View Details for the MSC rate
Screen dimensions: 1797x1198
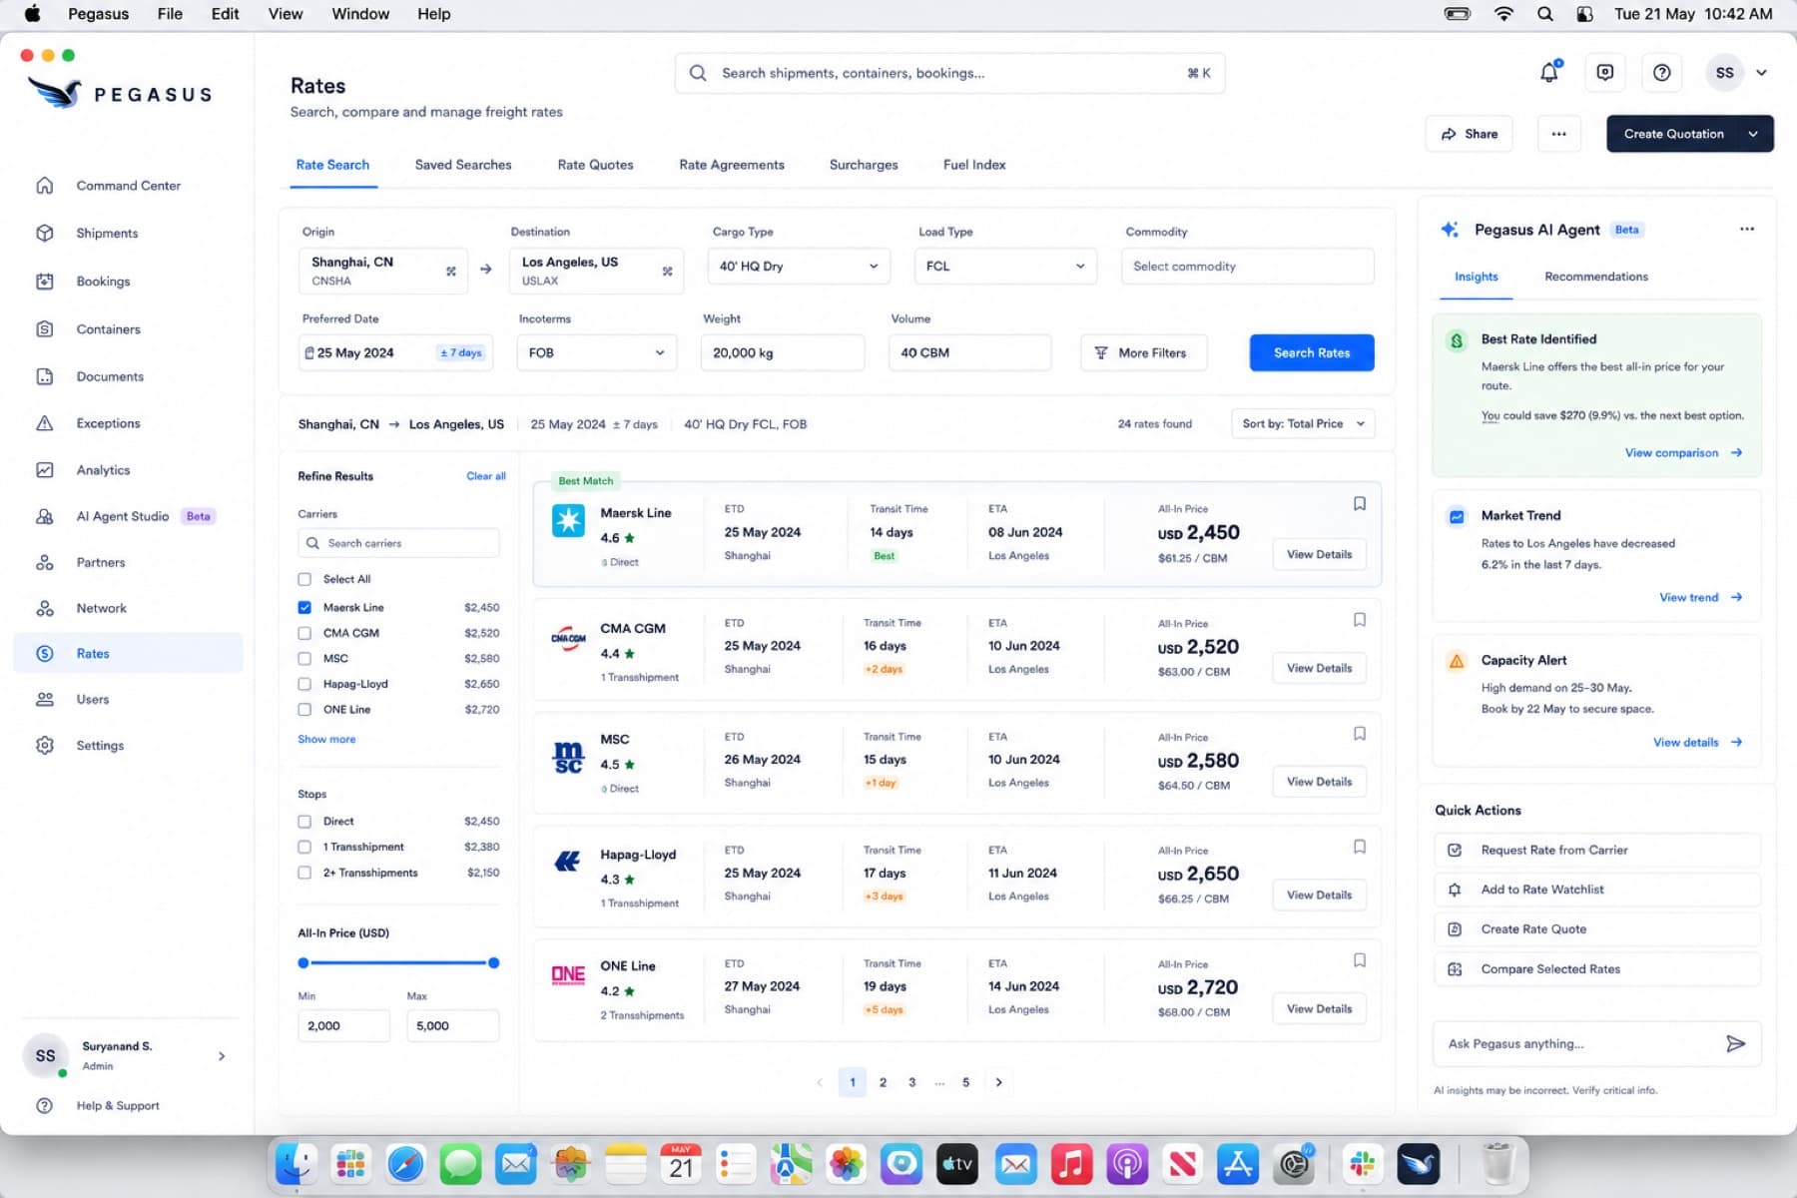(x=1319, y=782)
